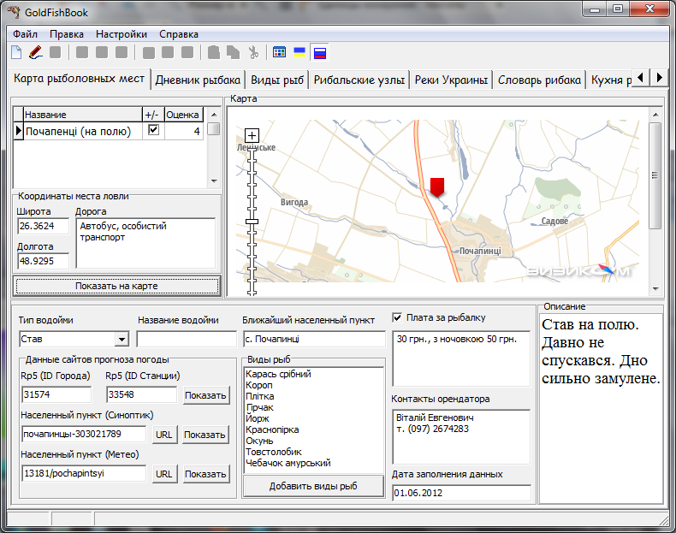Click the Название водойми input field
The width and height of the screenshot is (676, 533).
(x=187, y=339)
